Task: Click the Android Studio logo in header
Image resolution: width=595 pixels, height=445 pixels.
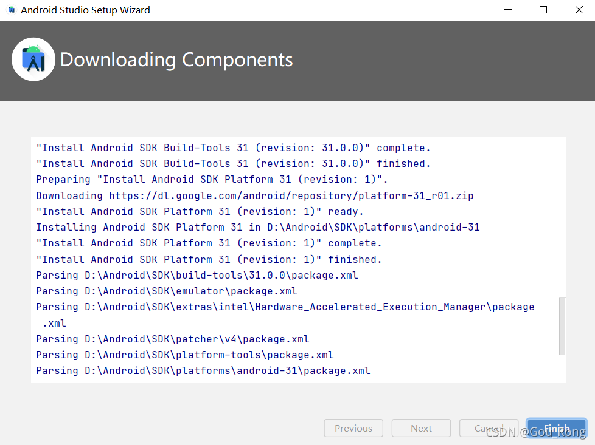Action: coord(33,59)
